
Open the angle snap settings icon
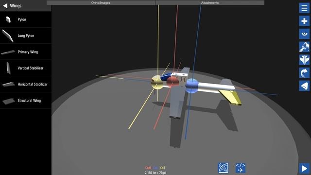[x=224, y=168]
